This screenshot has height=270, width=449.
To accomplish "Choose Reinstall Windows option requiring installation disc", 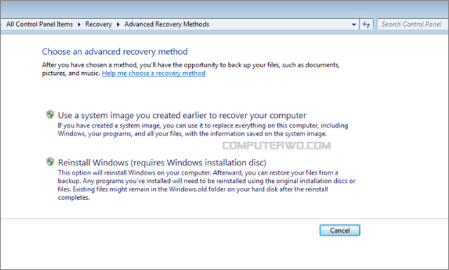I will 162,163.
